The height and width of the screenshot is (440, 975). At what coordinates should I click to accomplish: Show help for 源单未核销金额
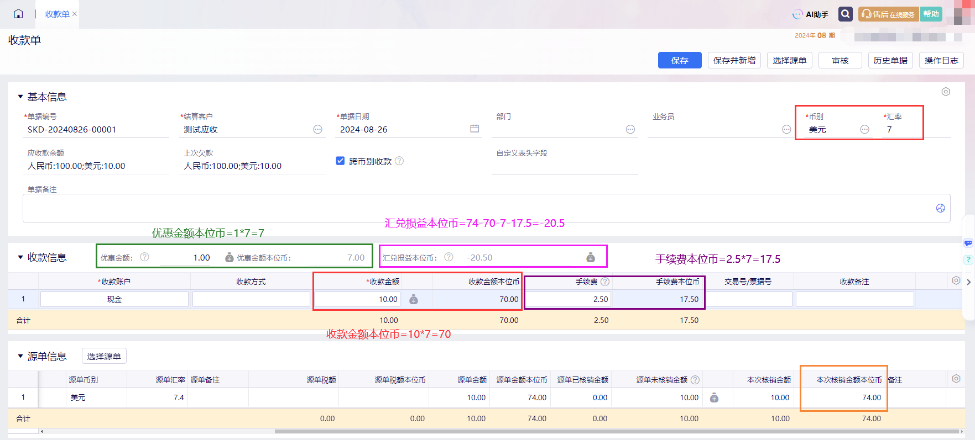pos(695,380)
